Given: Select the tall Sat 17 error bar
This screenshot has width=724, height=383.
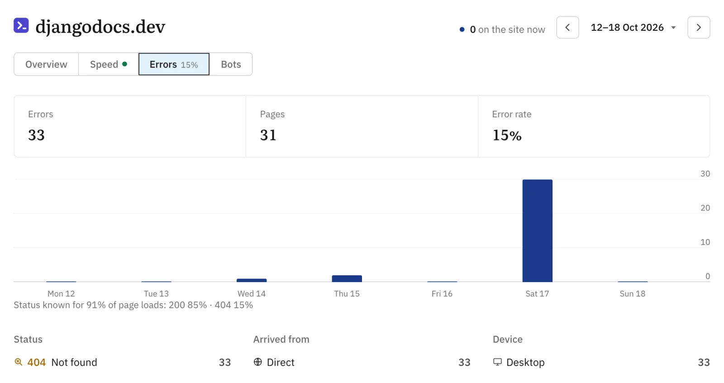Looking at the screenshot, I should [538, 231].
